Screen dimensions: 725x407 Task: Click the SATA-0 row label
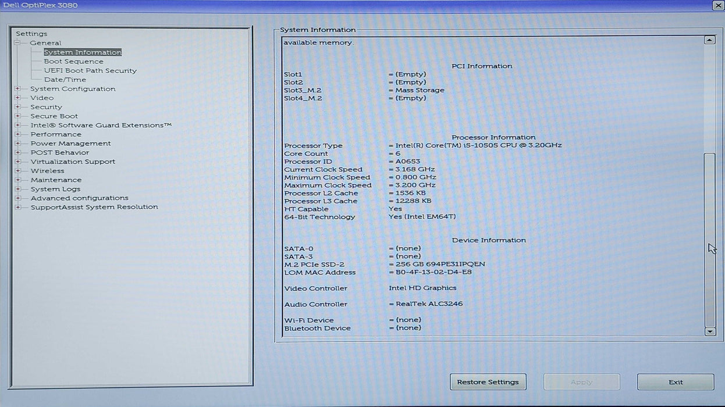298,248
